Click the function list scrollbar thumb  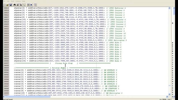coord(174,12)
